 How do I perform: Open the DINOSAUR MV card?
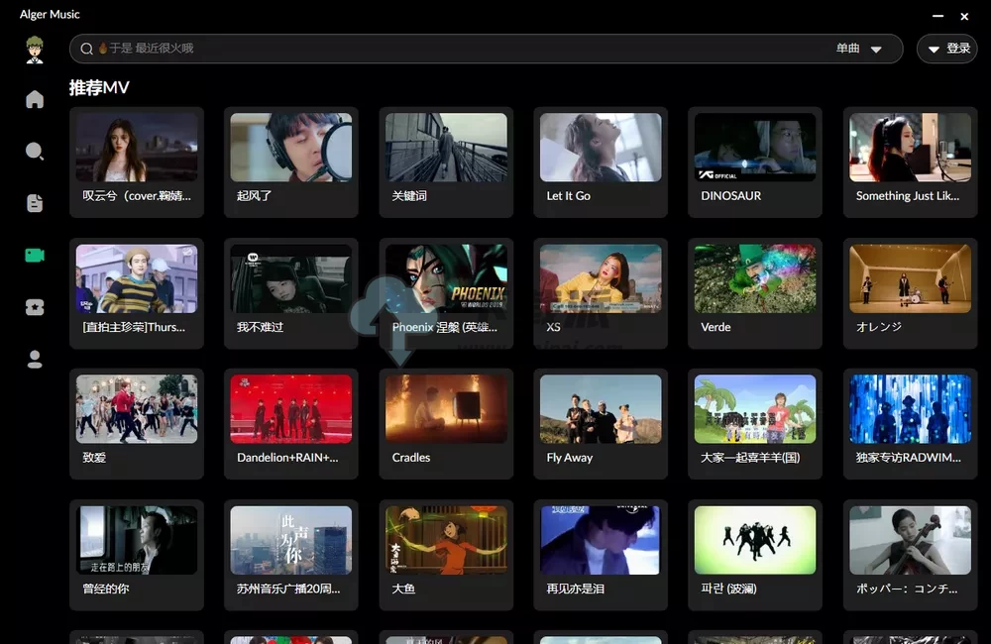point(754,161)
